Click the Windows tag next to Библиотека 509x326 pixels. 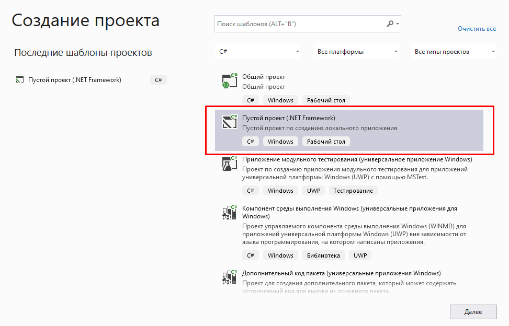pyautogui.click(x=280, y=255)
